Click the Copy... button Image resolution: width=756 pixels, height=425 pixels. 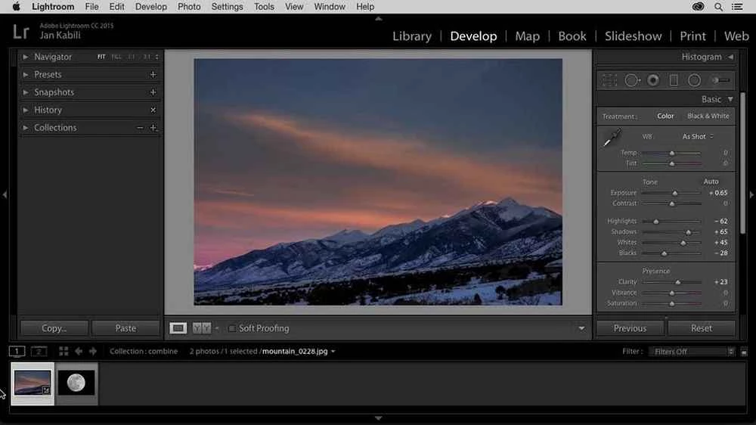pyautogui.click(x=54, y=328)
